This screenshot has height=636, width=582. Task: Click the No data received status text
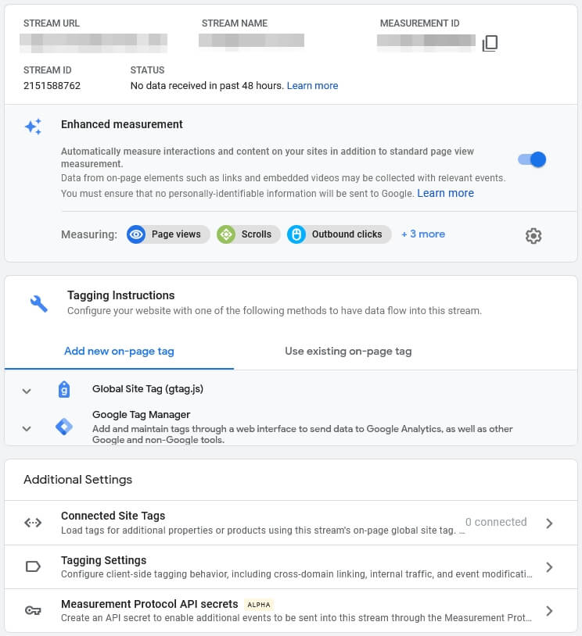(x=207, y=86)
